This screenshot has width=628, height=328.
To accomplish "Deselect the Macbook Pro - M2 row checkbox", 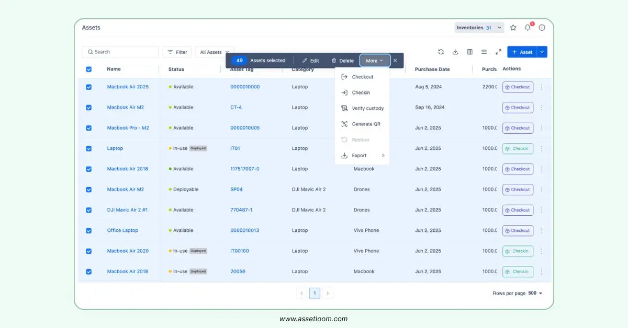I will pyautogui.click(x=88, y=128).
